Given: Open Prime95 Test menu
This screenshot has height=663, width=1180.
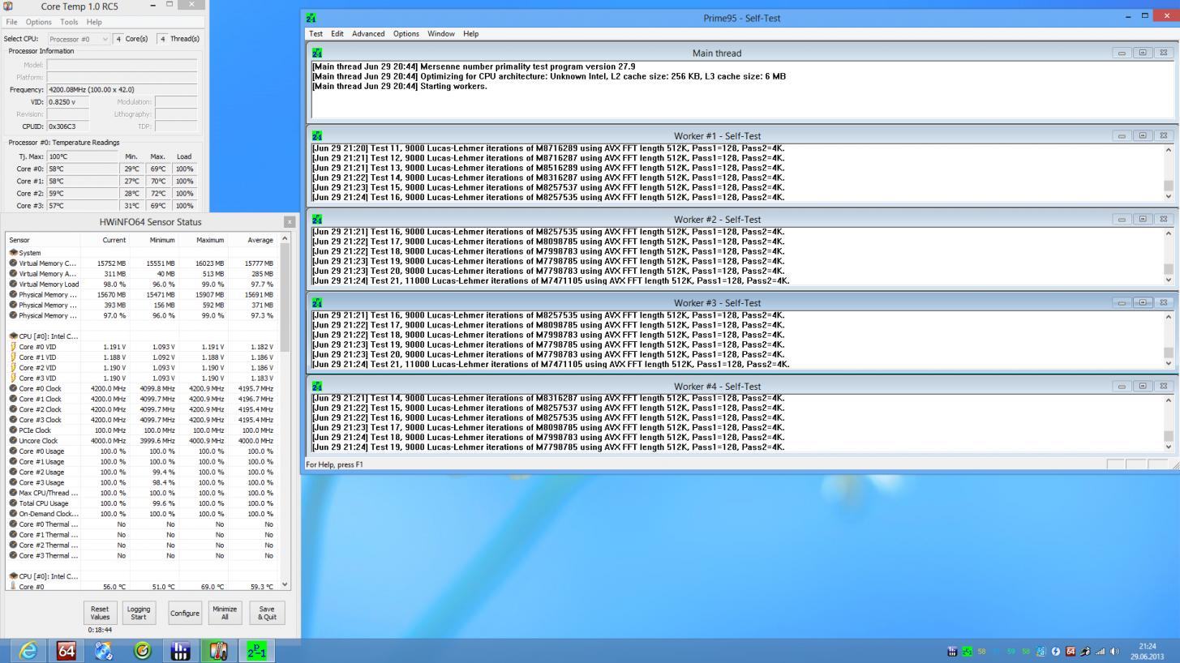Looking at the screenshot, I should (x=315, y=34).
